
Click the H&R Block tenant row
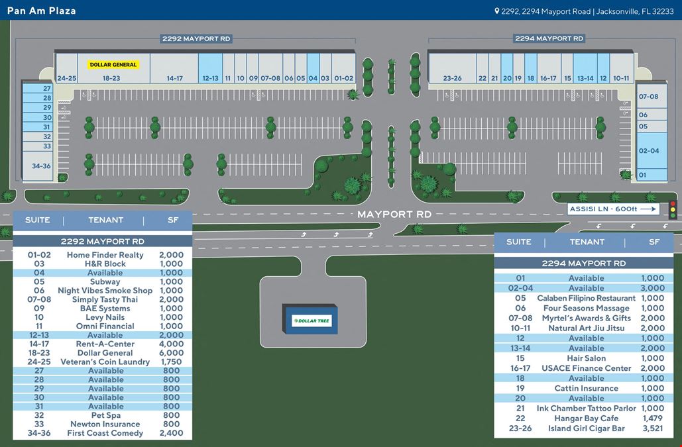(x=103, y=264)
